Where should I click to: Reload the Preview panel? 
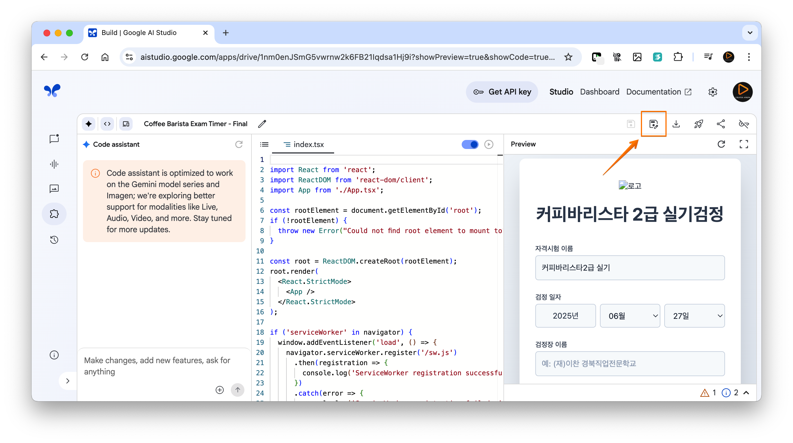click(x=721, y=144)
